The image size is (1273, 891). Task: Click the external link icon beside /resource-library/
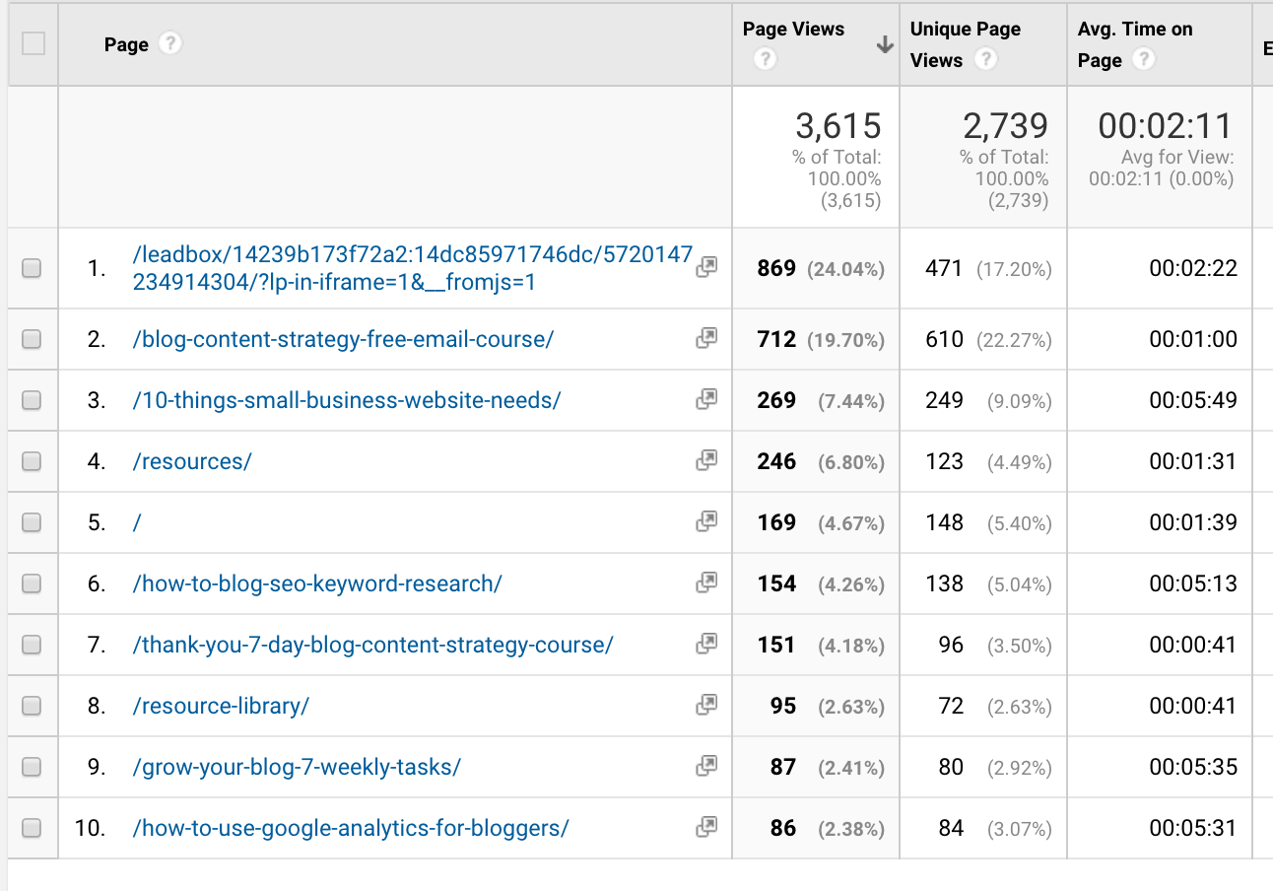tap(706, 705)
